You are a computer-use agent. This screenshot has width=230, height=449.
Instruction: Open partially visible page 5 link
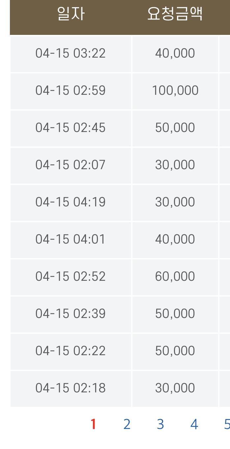click(x=227, y=424)
